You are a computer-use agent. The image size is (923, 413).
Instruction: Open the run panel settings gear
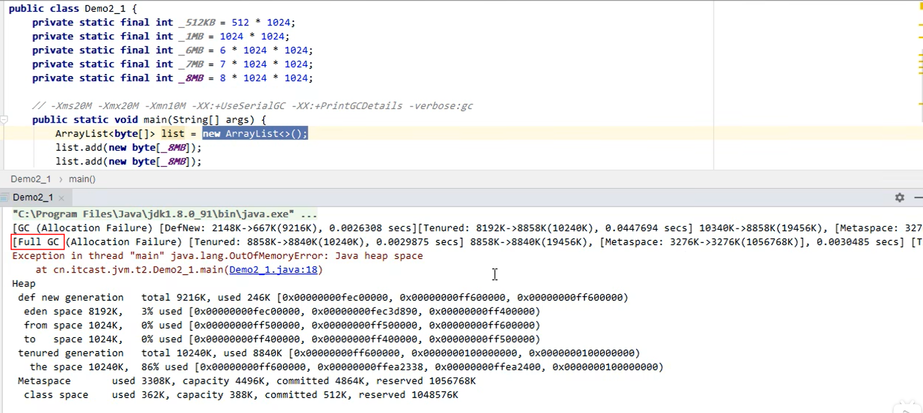900,198
